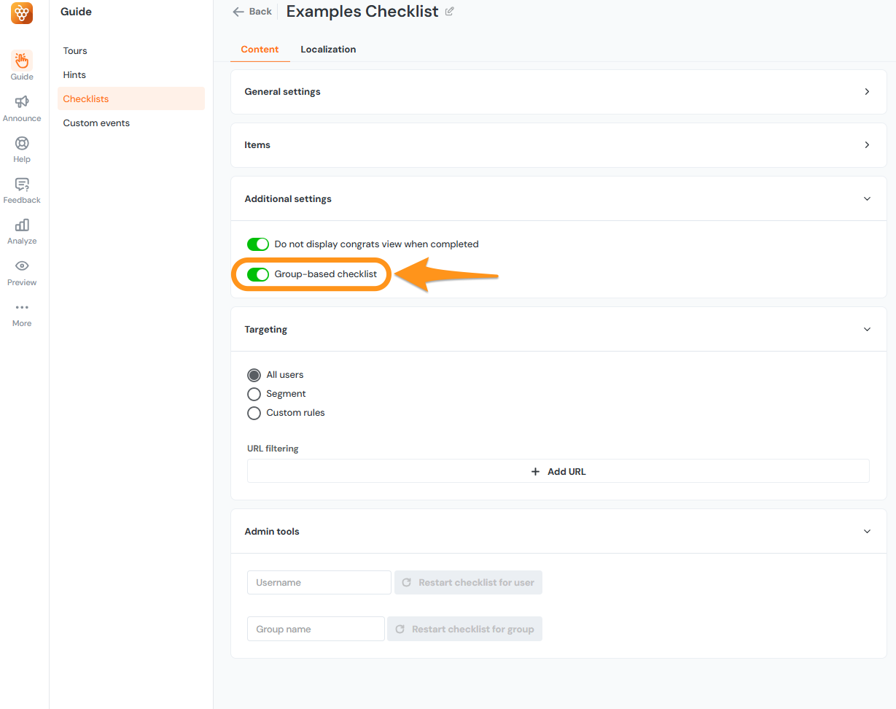This screenshot has height=709, width=896.
Task: Collapse the Targeting section
Action: point(867,330)
